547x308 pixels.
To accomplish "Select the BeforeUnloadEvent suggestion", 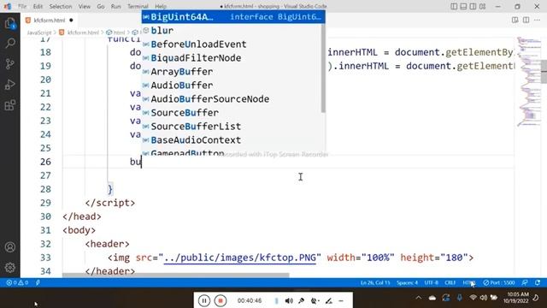I will coord(232,44).
